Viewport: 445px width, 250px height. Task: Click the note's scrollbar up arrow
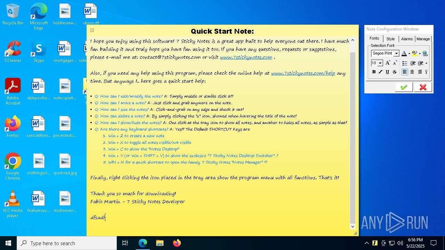coord(353,40)
